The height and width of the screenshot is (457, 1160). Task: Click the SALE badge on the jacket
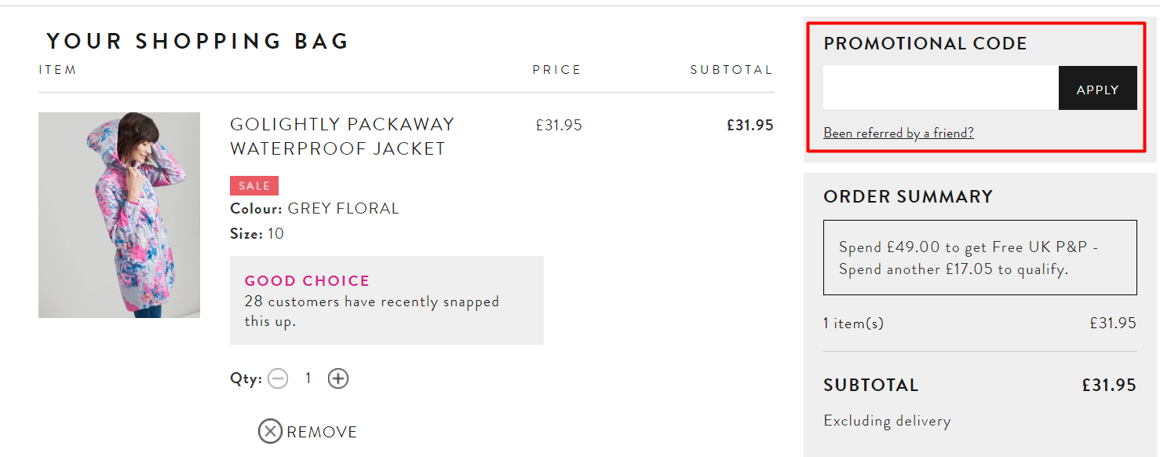[x=254, y=185]
